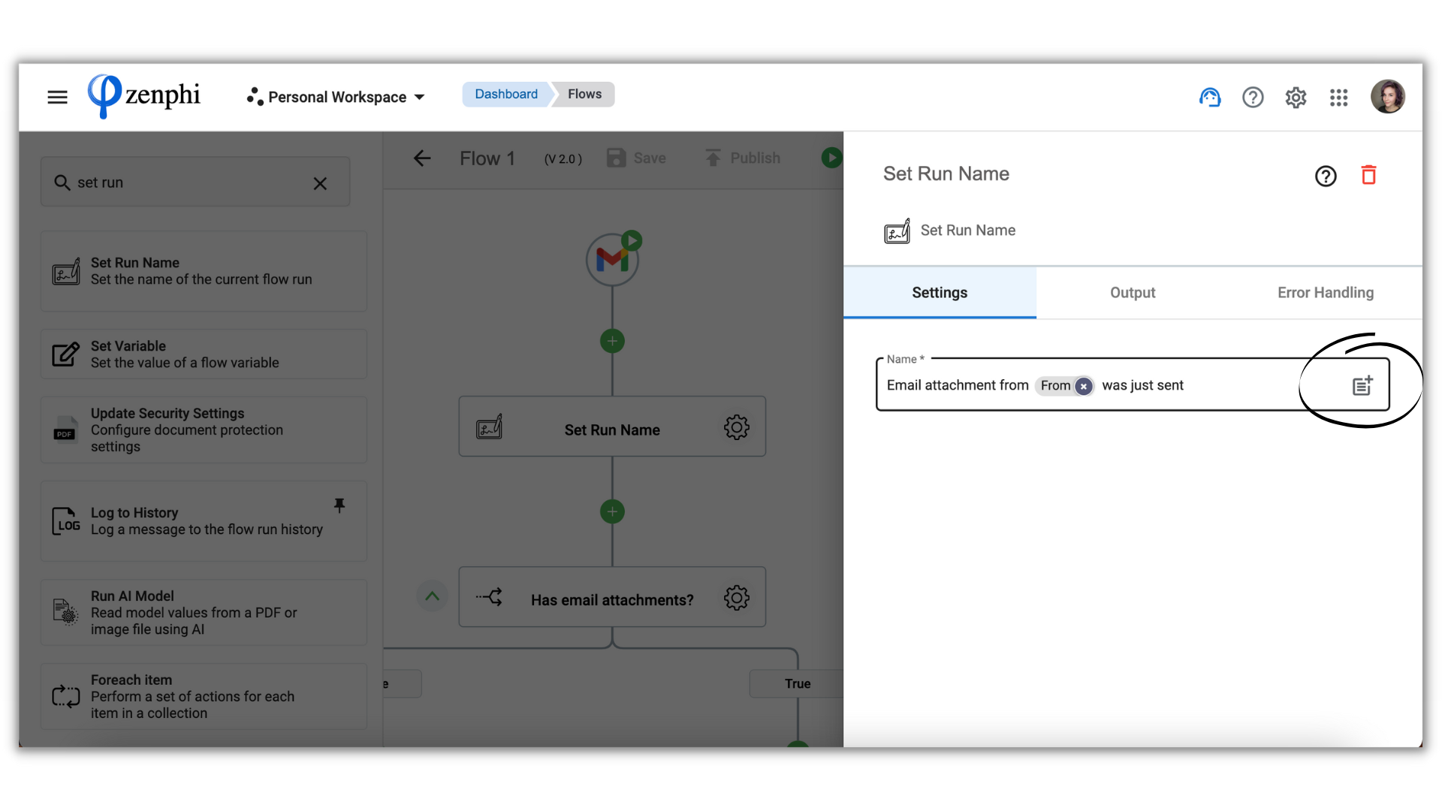Open gear on Has email attachments node
Screen dimensions: 1442x811
click(x=736, y=598)
